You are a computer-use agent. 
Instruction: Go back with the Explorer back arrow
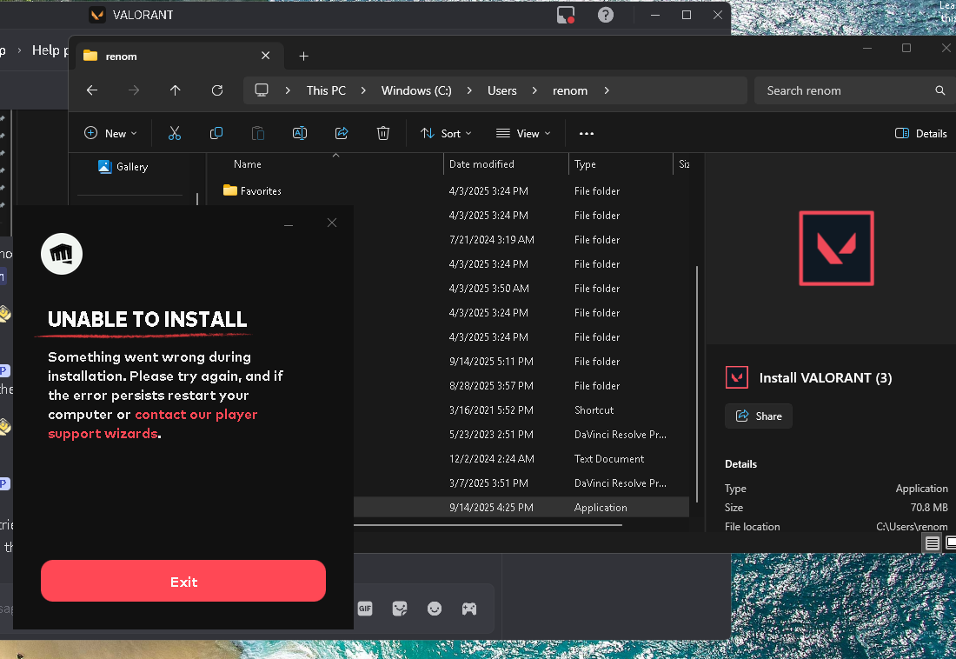pyautogui.click(x=92, y=90)
